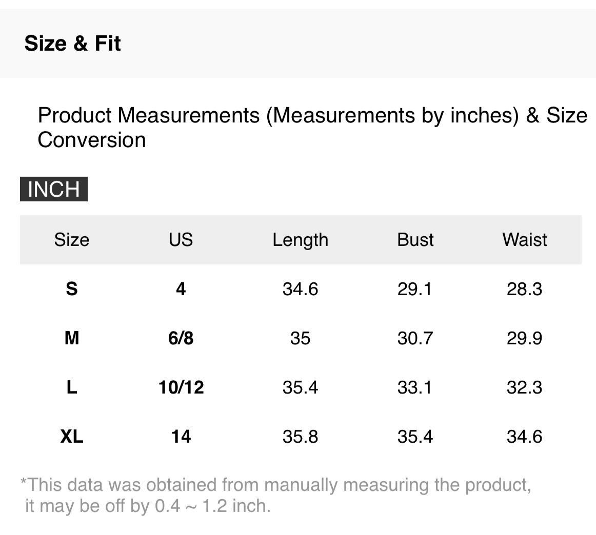Click the 30.7 bust value for M
This screenshot has height=535, width=596.
(415, 338)
